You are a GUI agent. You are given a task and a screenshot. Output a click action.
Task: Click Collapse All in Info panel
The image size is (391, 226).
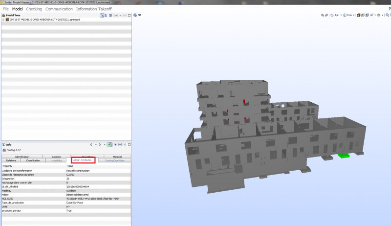pyautogui.click(x=120, y=145)
